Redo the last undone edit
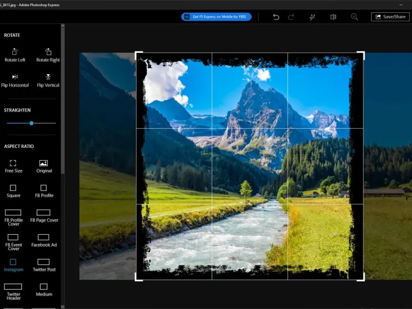 (291, 17)
